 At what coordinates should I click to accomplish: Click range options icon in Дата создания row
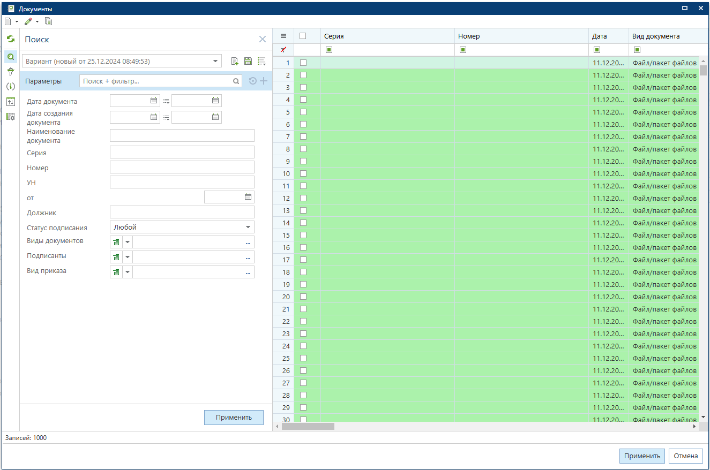[x=166, y=118]
